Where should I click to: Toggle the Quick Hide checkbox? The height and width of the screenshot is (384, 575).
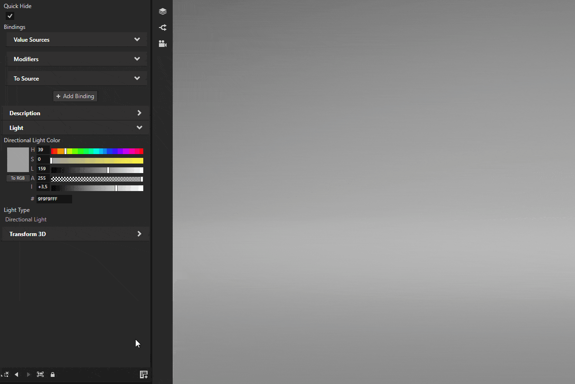click(x=10, y=16)
